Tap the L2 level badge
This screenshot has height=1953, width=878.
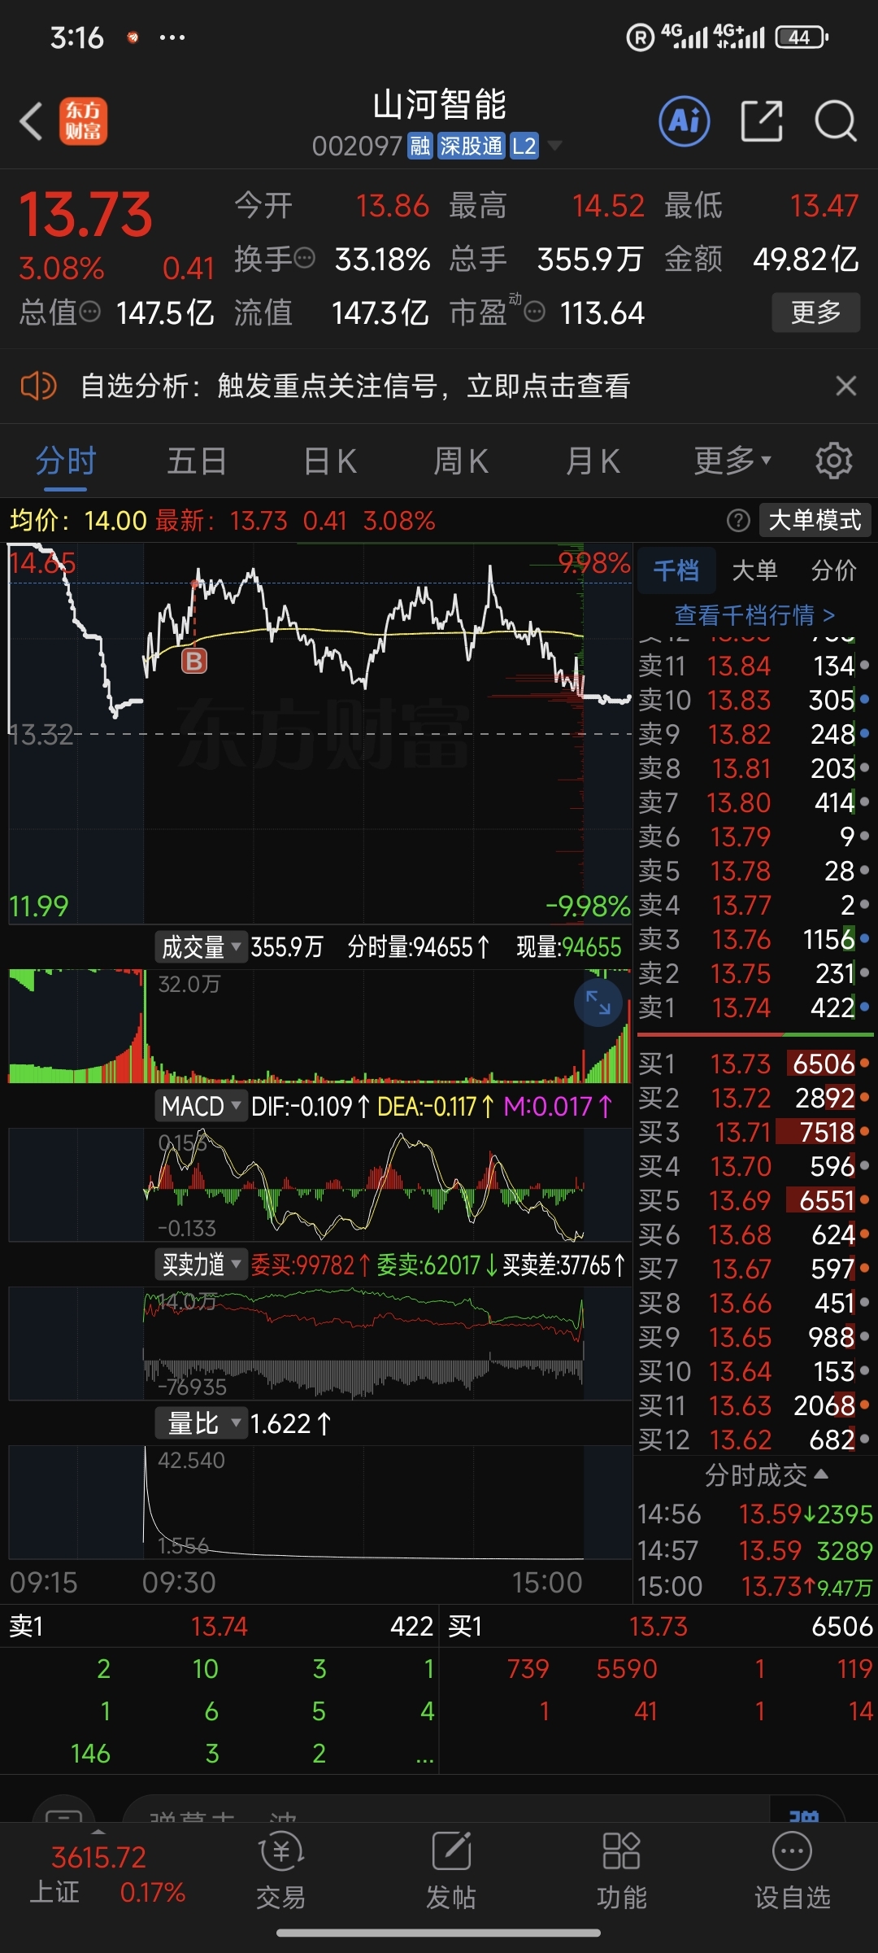coord(524,146)
